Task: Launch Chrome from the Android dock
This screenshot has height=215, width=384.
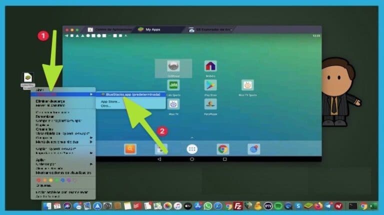Action: [x=223, y=149]
